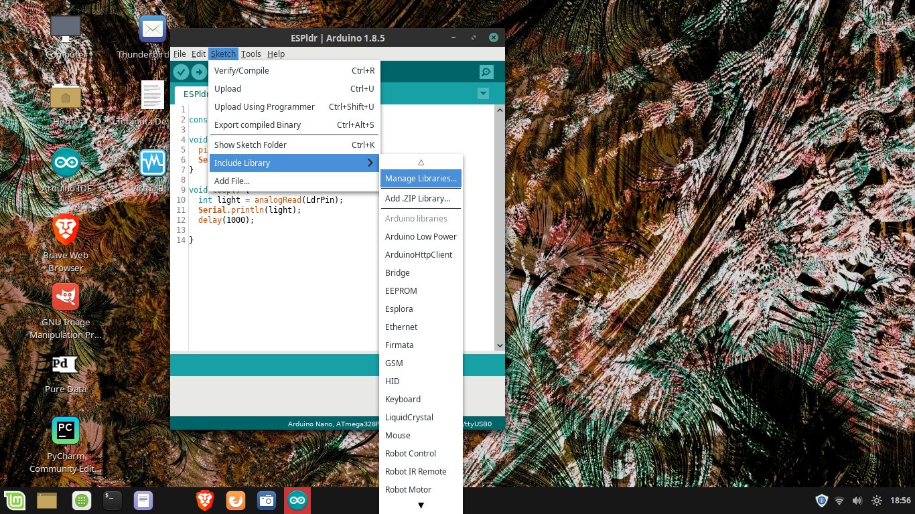Open the Tools menu
Viewport: 915px width, 514px height.
(251, 54)
